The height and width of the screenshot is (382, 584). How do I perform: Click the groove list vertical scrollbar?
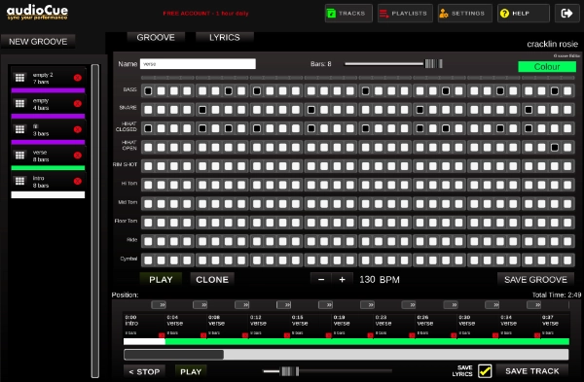[x=95, y=221]
